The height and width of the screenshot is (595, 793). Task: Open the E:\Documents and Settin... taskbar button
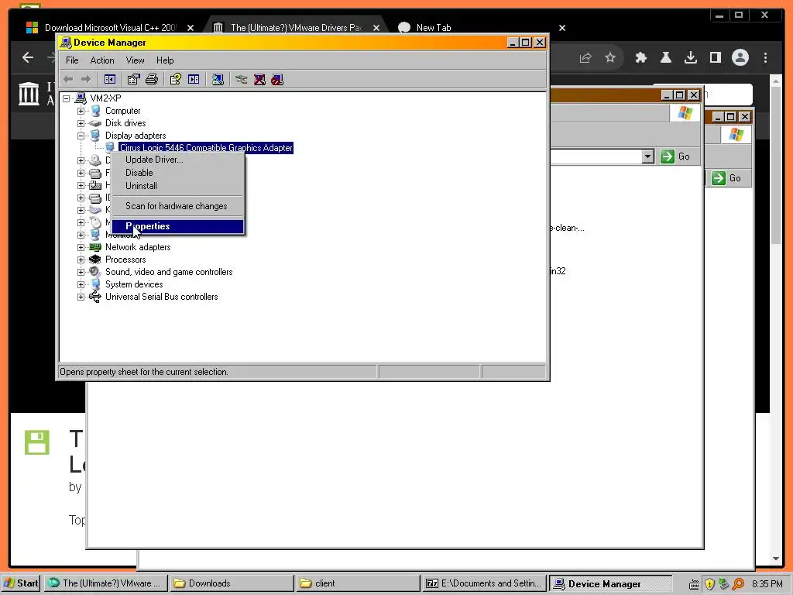point(483,583)
